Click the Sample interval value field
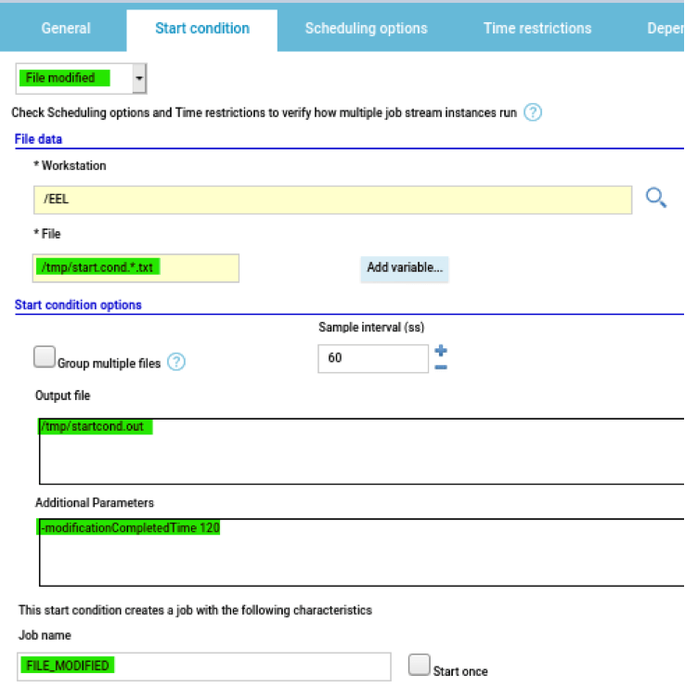 372,358
